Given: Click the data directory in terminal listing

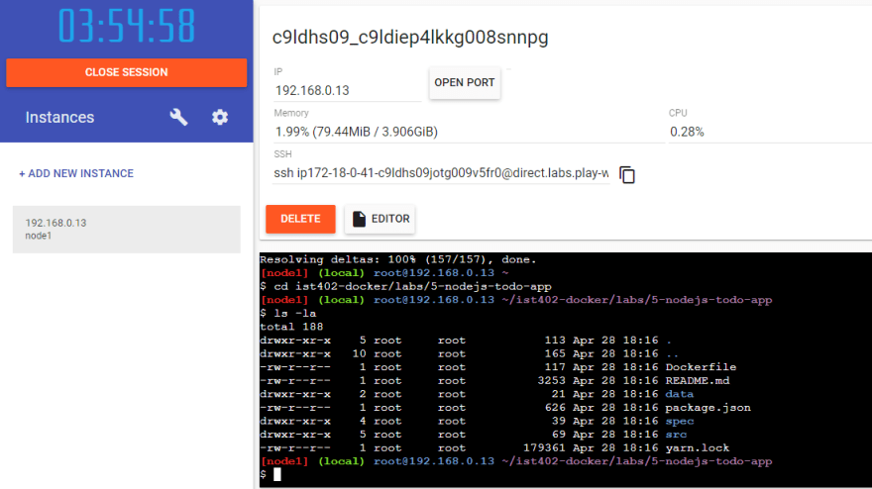Looking at the screenshot, I should coord(680,394).
